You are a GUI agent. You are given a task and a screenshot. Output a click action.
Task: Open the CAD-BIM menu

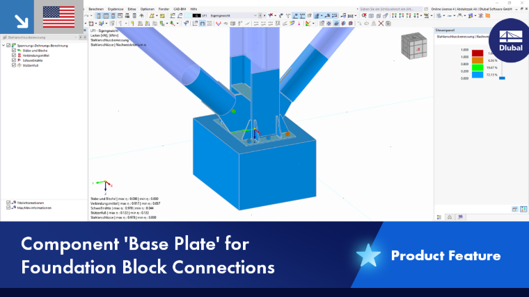(180, 9)
